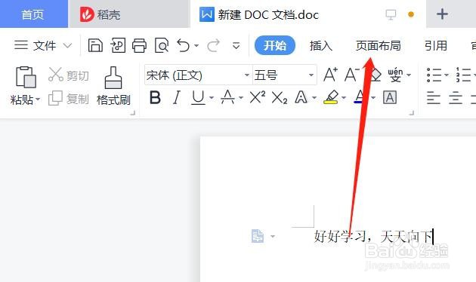Toggle bold formatting

pyautogui.click(x=155, y=98)
